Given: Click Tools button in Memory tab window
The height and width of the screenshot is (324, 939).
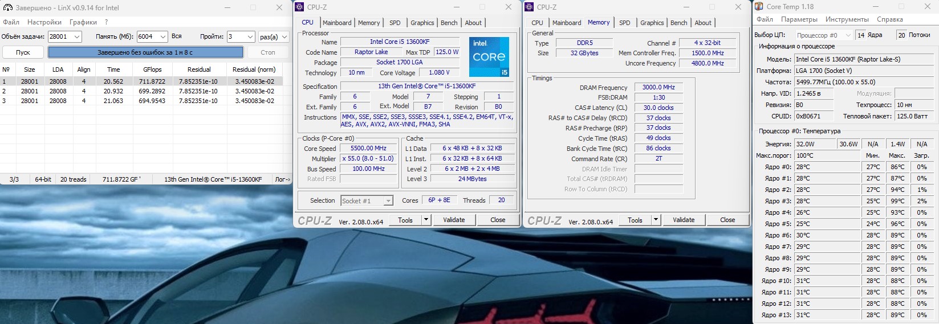Looking at the screenshot, I should pos(635,220).
